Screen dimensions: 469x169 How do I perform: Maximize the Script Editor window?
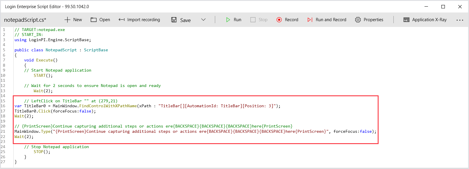[443, 7]
